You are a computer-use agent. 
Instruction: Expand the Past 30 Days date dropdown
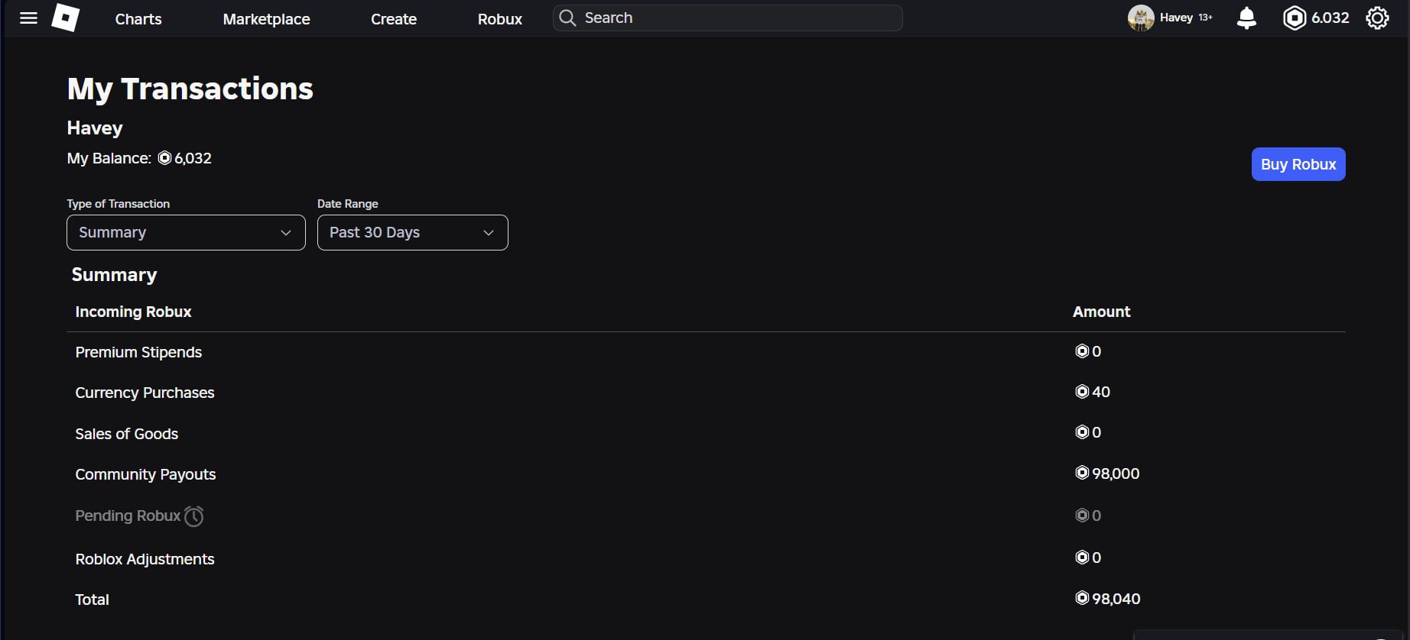point(413,232)
